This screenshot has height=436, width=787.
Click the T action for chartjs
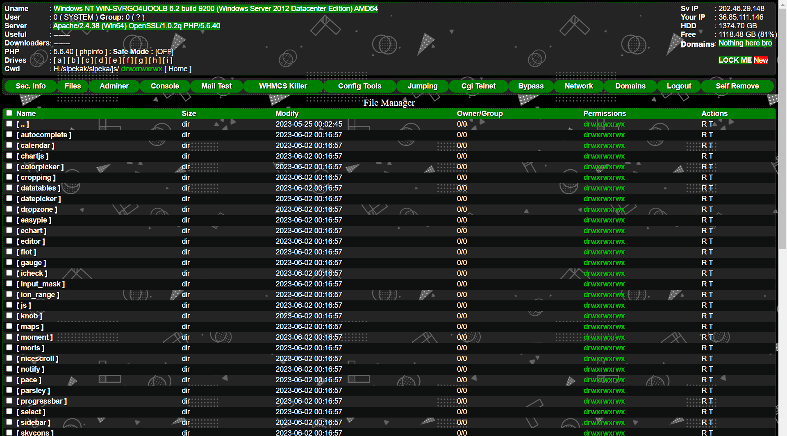(711, 156)
